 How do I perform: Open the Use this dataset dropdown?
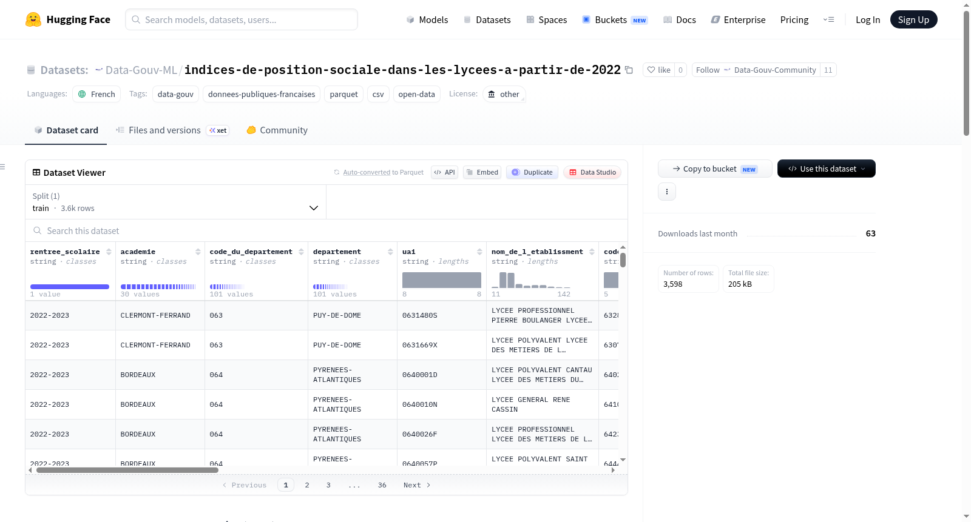(826, 169)
